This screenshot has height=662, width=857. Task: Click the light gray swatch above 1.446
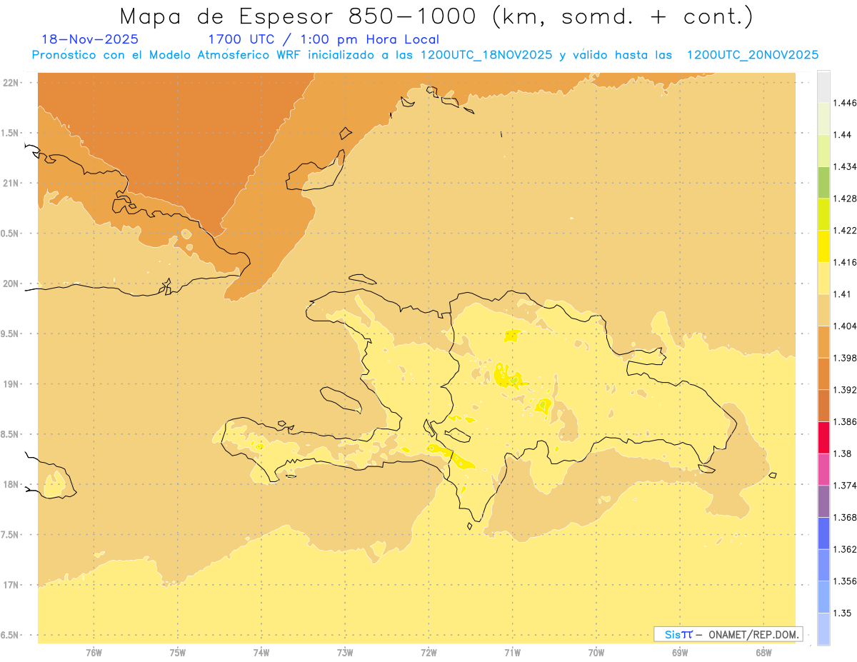tap(823, 86)
